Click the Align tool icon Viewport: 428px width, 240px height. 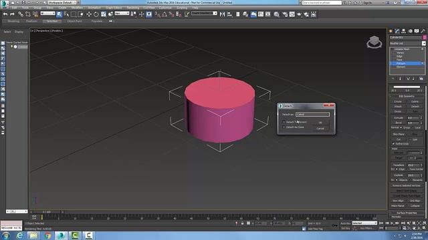(x=229, y=14)
